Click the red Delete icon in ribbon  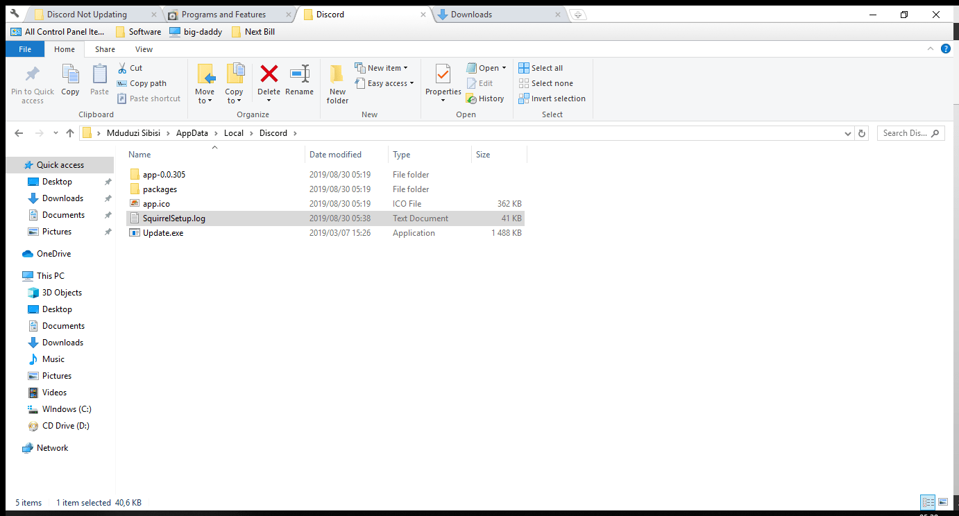pos(269,74)
